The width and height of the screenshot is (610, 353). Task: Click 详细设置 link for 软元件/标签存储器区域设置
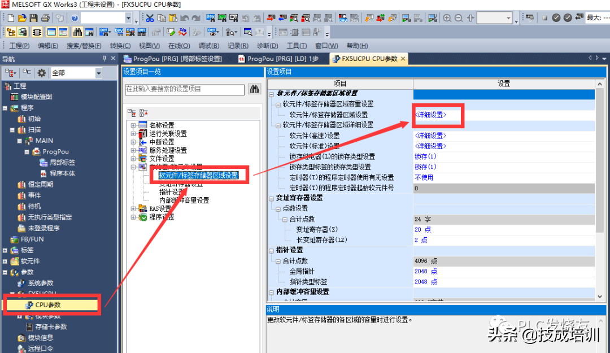(430, 115)
